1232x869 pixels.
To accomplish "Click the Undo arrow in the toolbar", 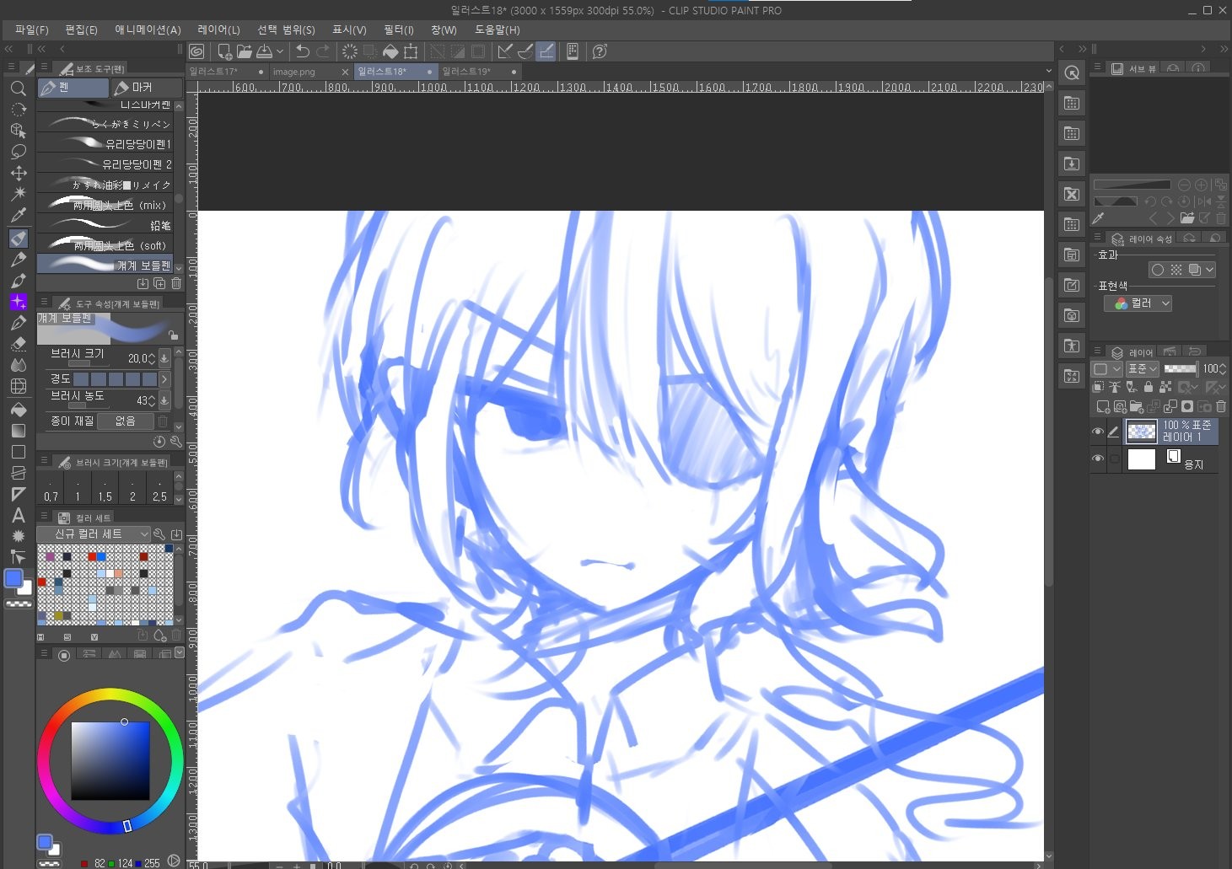I will click(303, 51).
